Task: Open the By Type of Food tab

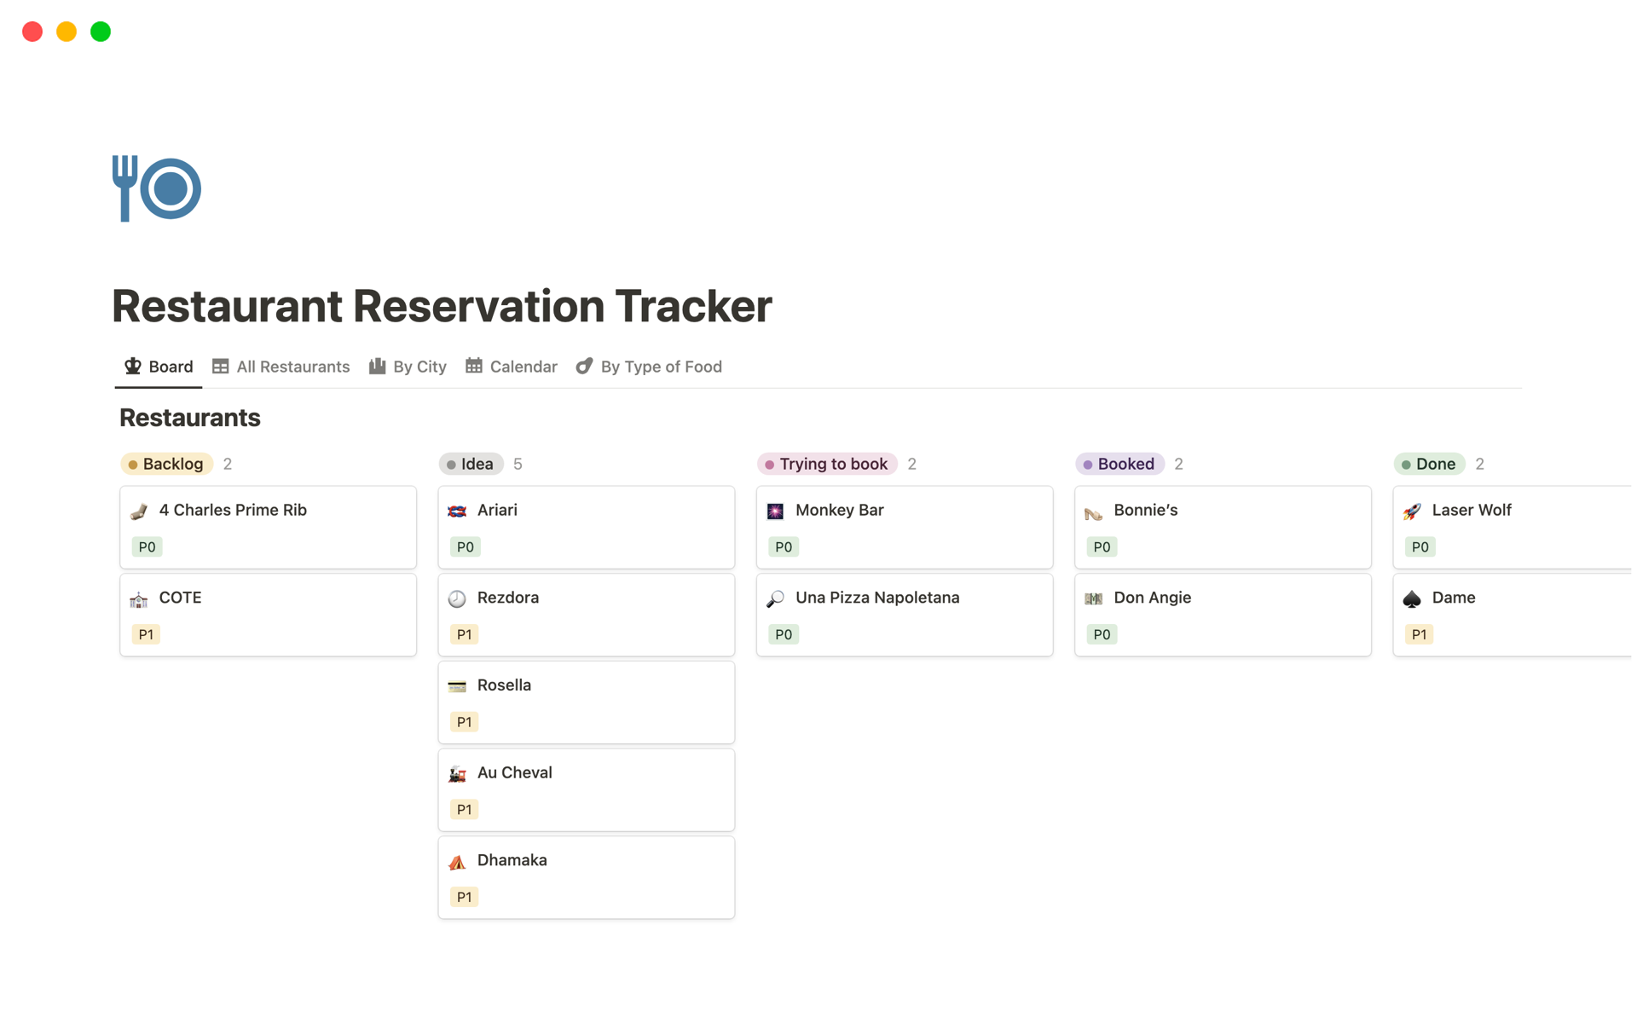Action: pos(649,367)
